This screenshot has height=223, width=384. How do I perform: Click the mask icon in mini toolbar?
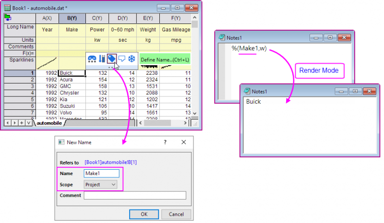91,59
